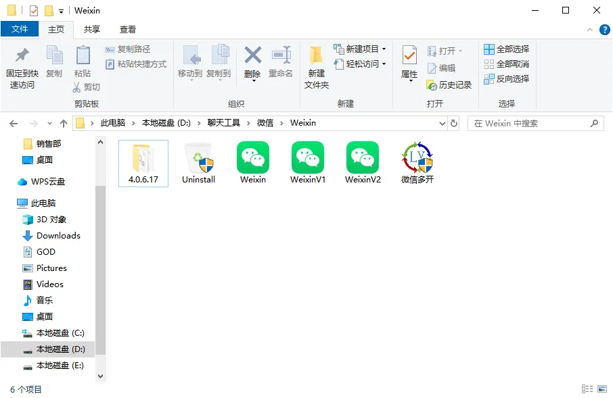Viewport: 613px width, 398px height.
Task: Create a new folder with 新建文件夹
Action: [316, 67]
